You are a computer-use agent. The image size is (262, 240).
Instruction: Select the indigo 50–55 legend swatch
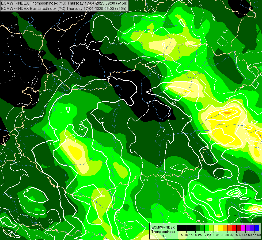pyautogui.click(x=252, y=228)
